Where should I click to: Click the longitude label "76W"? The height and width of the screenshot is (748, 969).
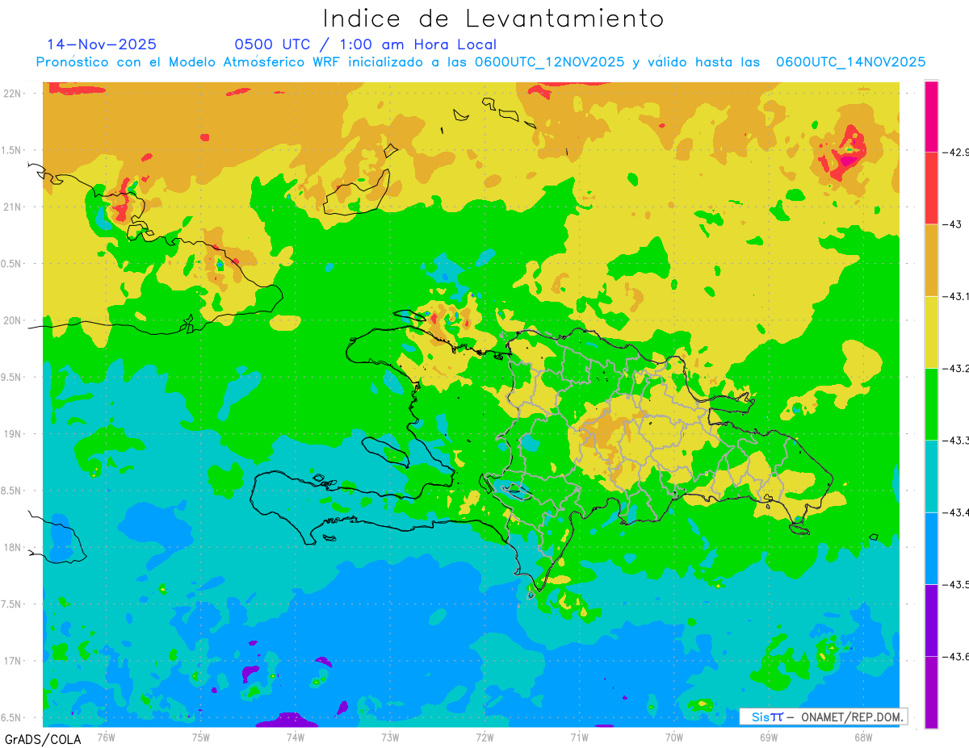106,737
